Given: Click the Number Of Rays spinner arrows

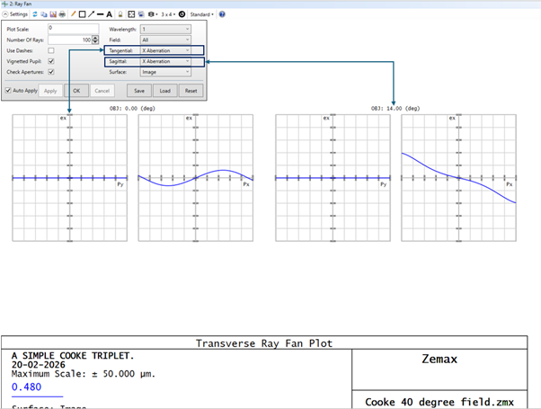Looking at the screenshot, I should (x=97, y=40).
